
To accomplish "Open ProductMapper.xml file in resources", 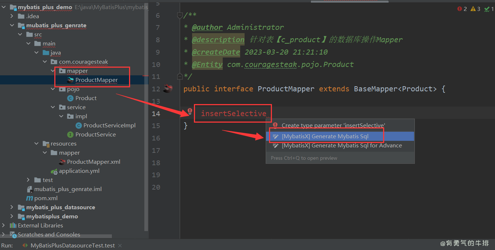I will (93, 162).
